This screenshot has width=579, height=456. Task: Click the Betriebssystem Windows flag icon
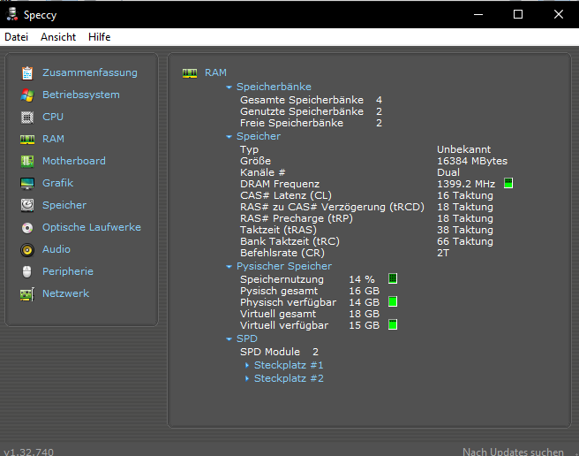coord(27,95)
